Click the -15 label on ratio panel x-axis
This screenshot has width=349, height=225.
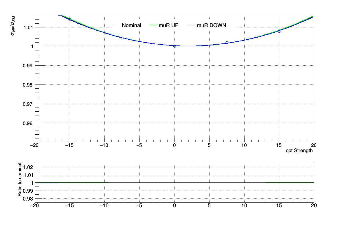coord(69,205)
